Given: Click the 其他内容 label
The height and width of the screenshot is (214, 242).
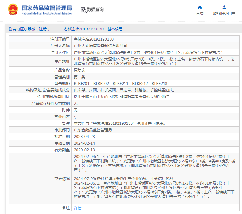Looking at the screenshot, I should coord(62,117).
